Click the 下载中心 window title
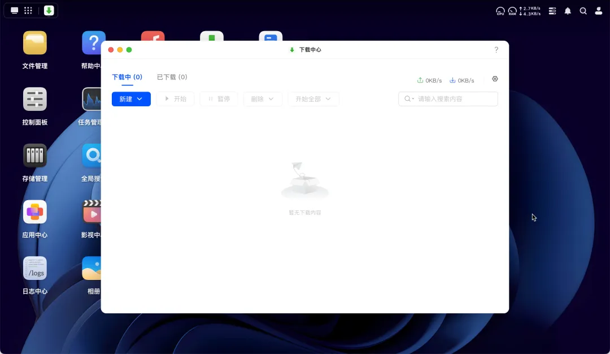610x354 pixels. (x=310, y=50)
